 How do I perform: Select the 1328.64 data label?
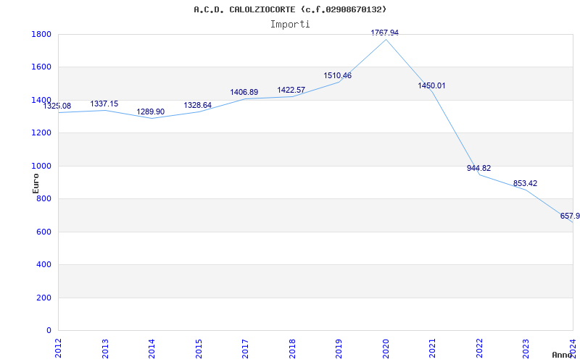tap(197, 105)
